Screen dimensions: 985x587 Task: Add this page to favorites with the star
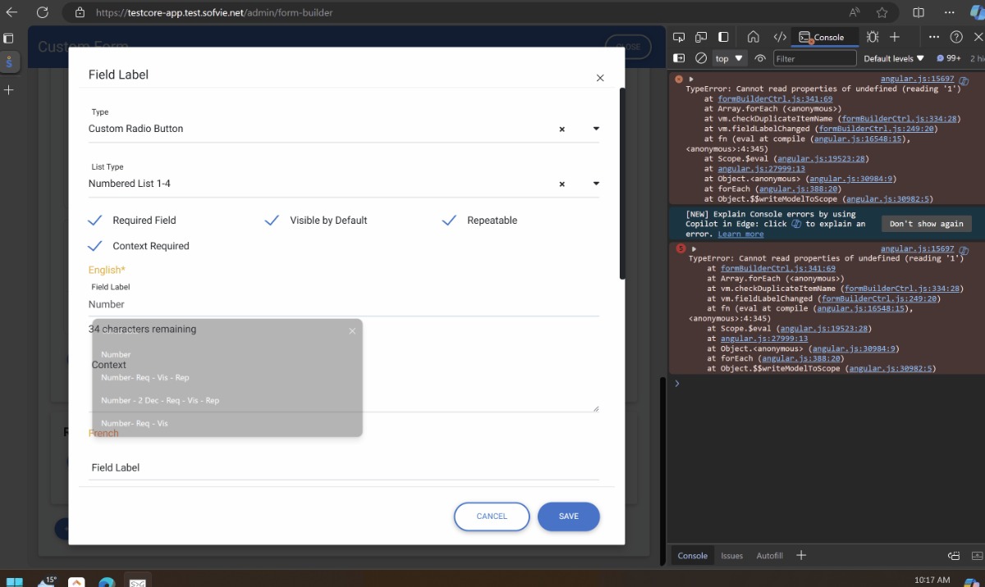point(882,12)
